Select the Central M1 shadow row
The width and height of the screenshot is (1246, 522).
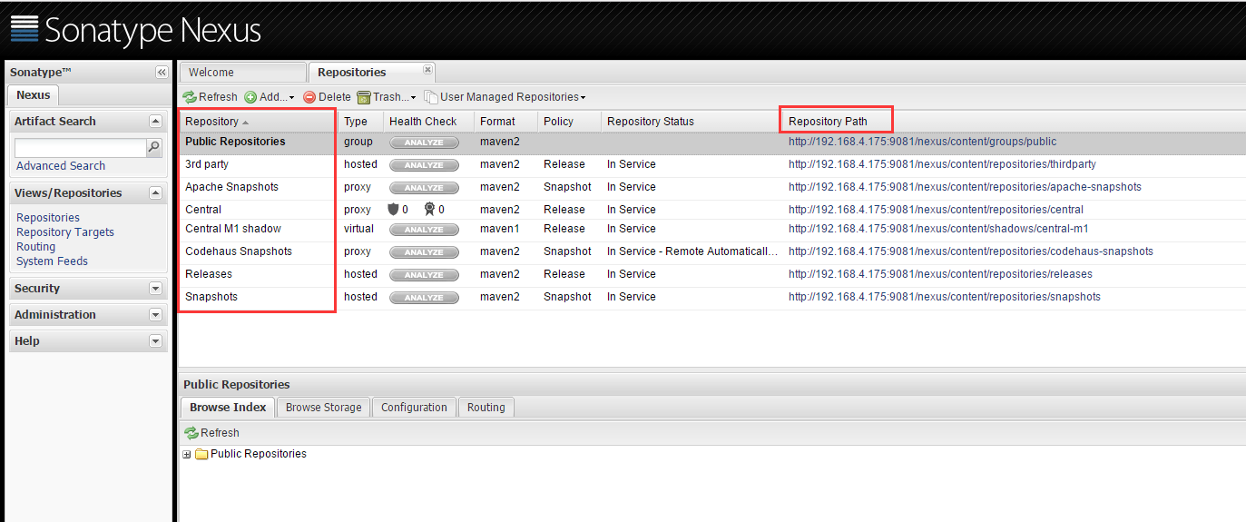[x=711, y=230]
